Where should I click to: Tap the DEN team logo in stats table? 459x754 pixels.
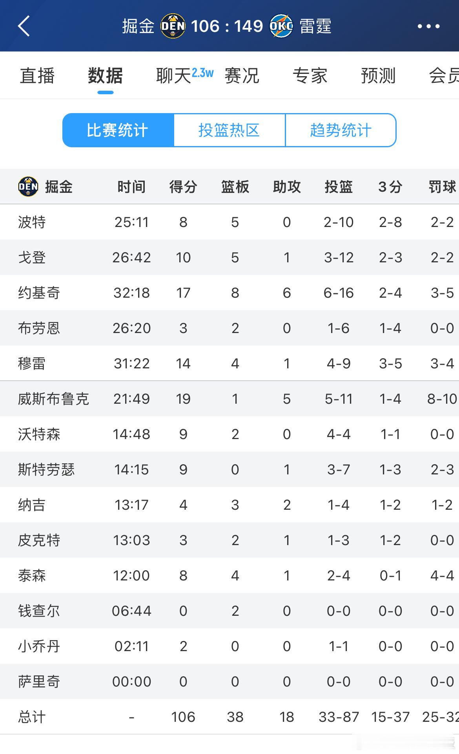(x=28, y=187)
